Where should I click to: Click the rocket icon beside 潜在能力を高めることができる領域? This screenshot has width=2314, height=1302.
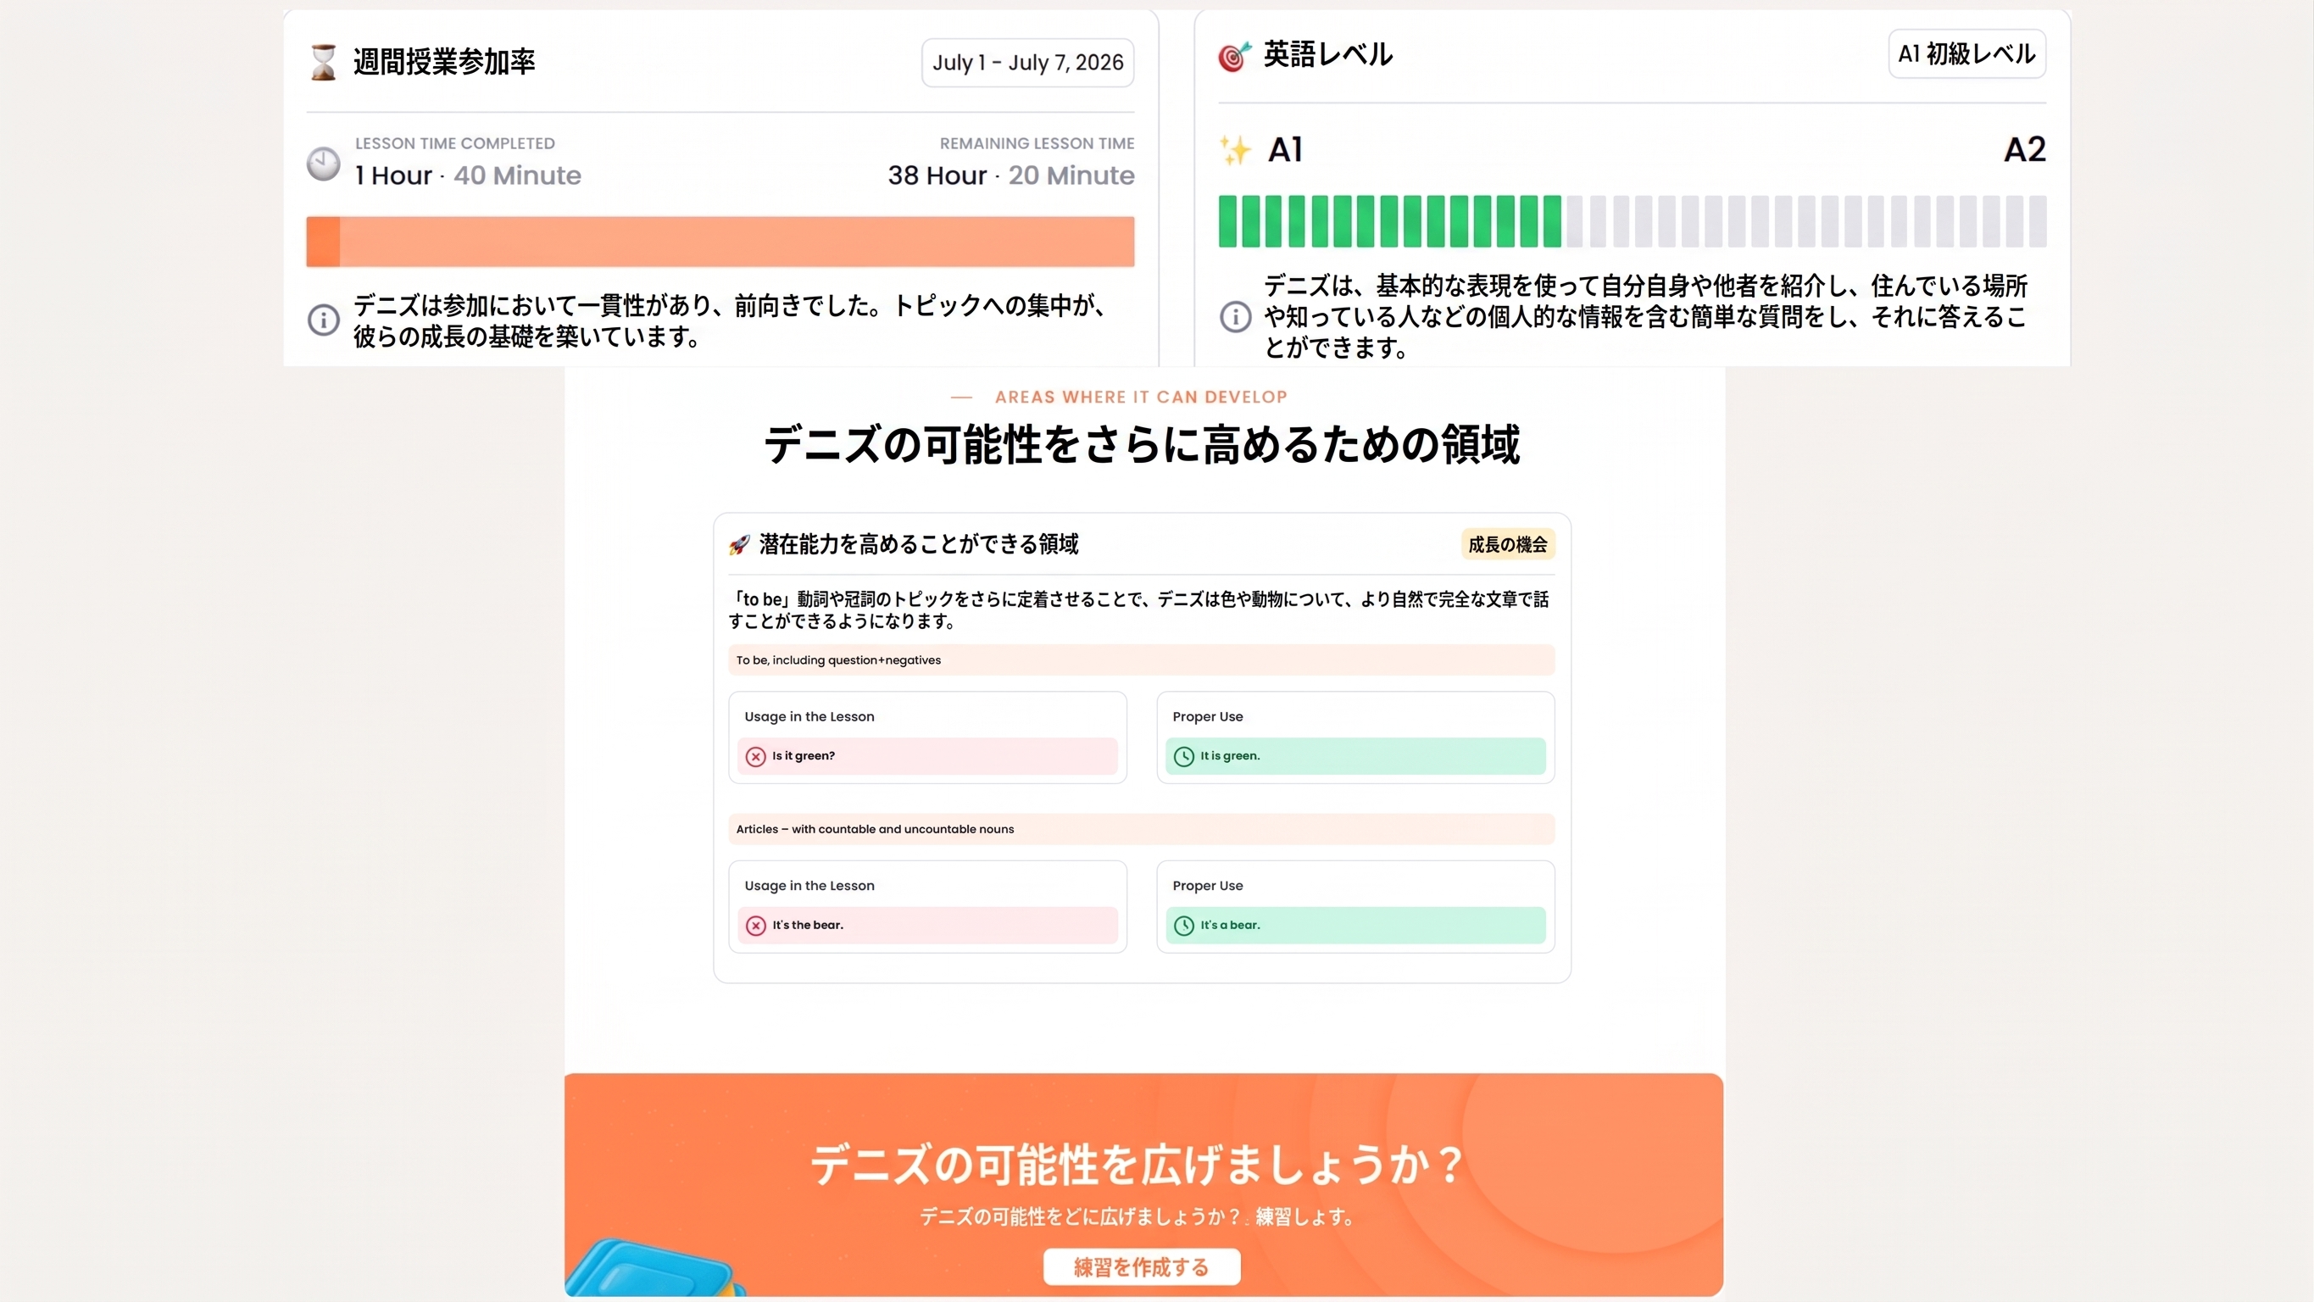pyautogui.click(x=739, y=544)
